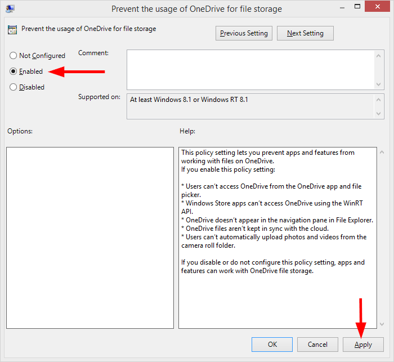Screen dimensions: 394x362
Task: Click the Supported on scroll up arrow
Action: pyautogui.click(x=379, y=100)
